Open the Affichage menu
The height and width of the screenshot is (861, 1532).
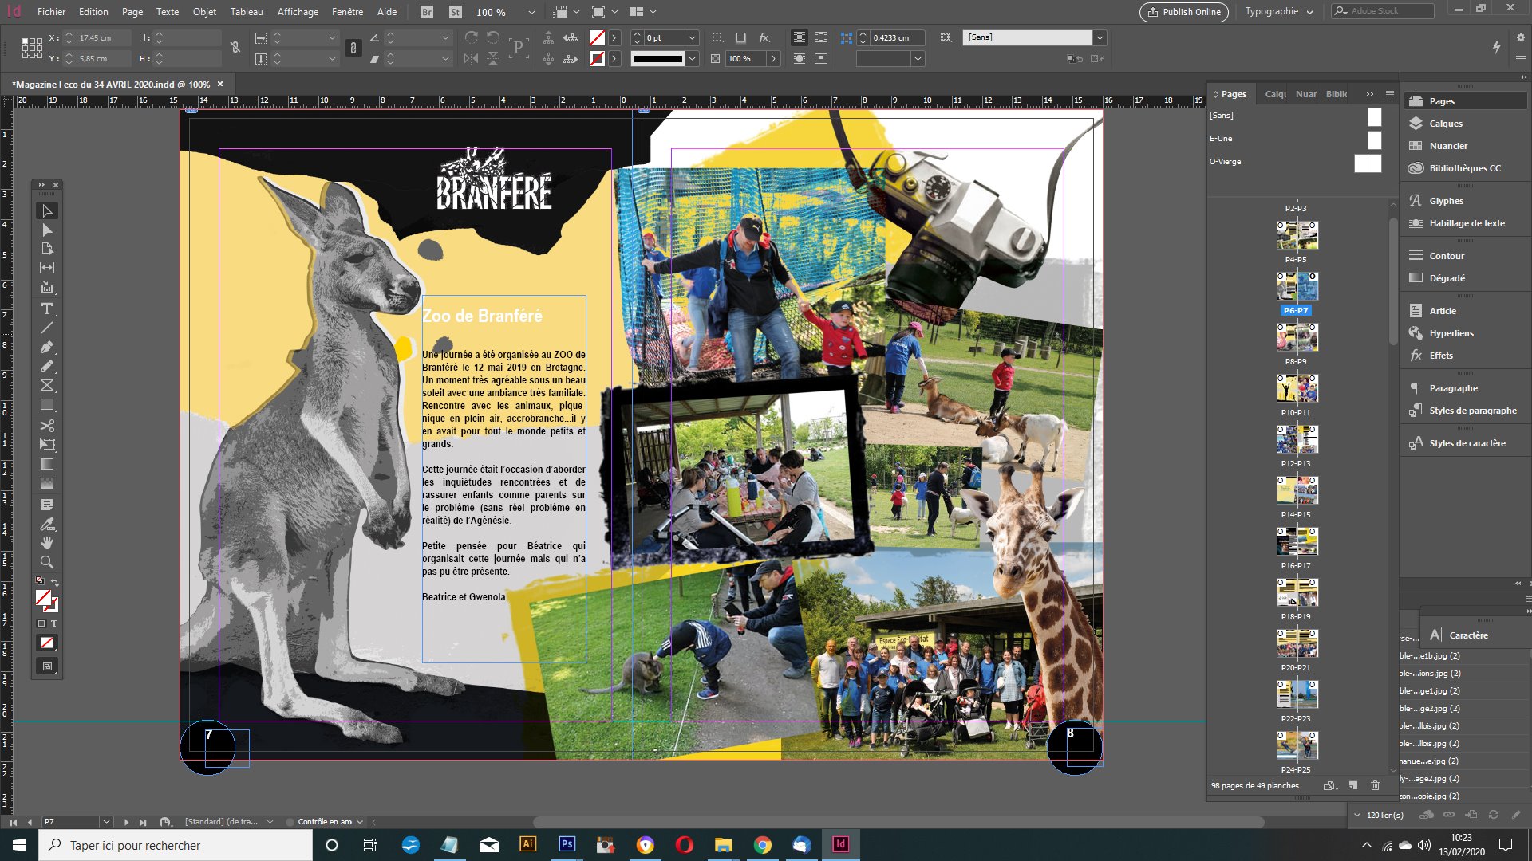(x=298, y=12)
